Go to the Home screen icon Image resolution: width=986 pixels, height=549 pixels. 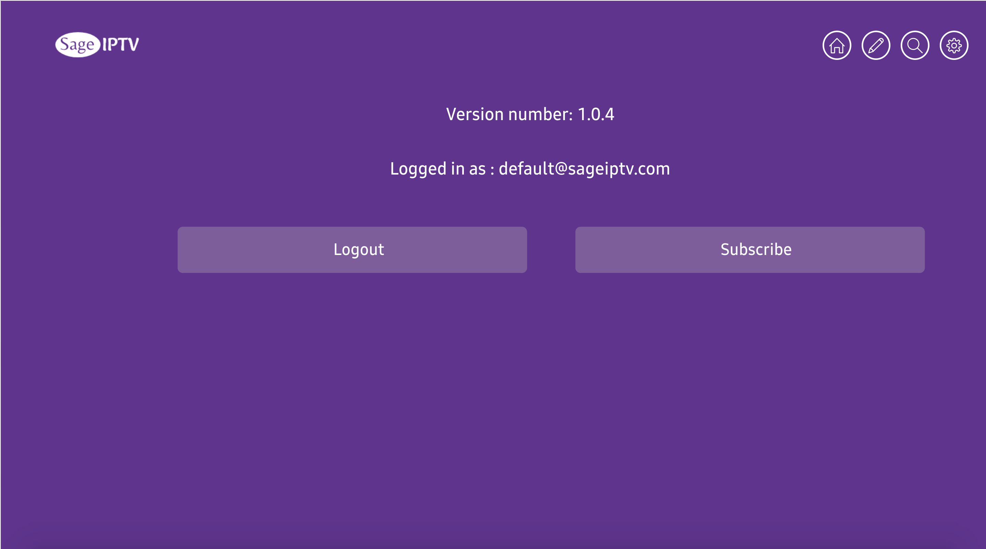tap(837, 45)
